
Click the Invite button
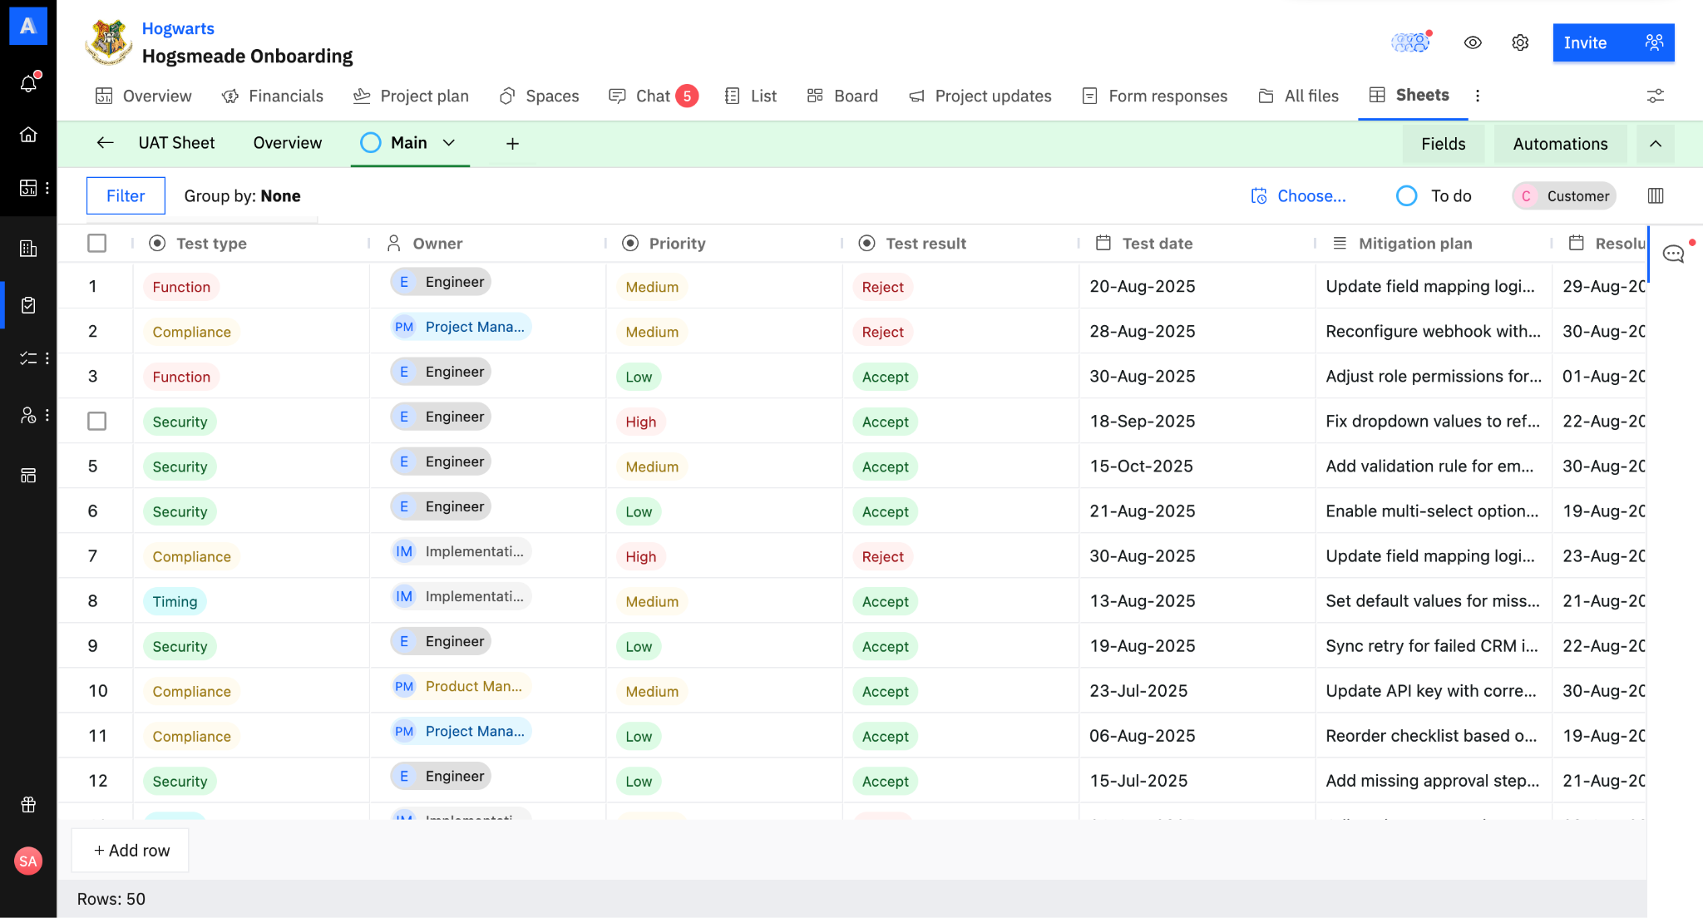1612,43
